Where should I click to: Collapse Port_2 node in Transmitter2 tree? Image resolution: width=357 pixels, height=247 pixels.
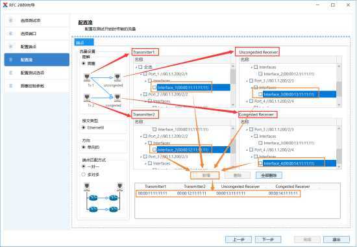pos(141,136)
